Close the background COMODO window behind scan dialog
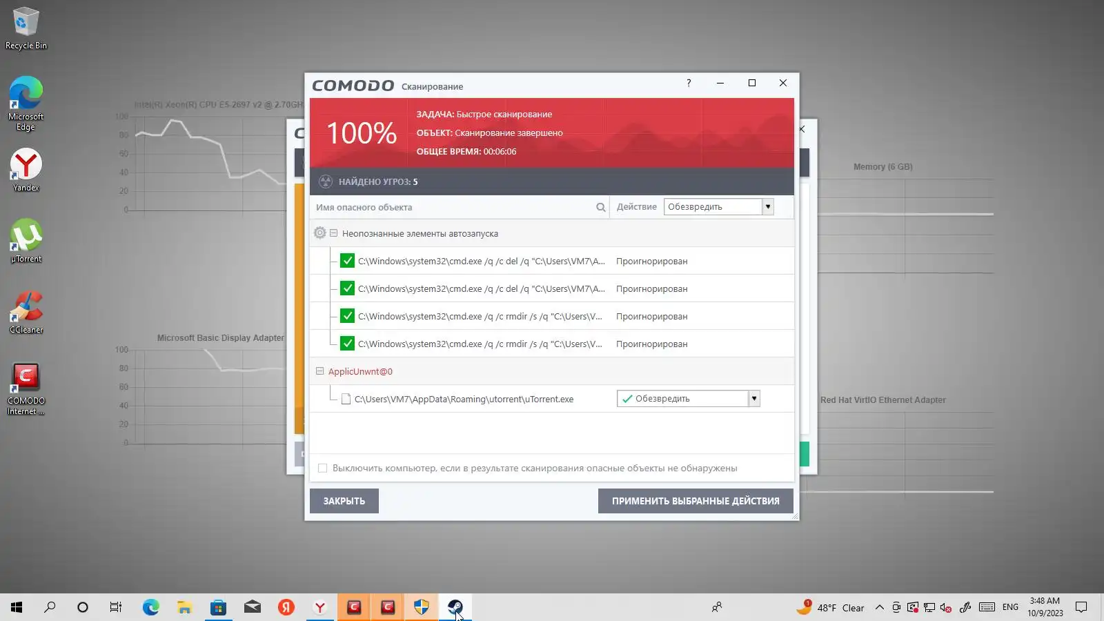Screen dimensions: 1104x621 802,129
